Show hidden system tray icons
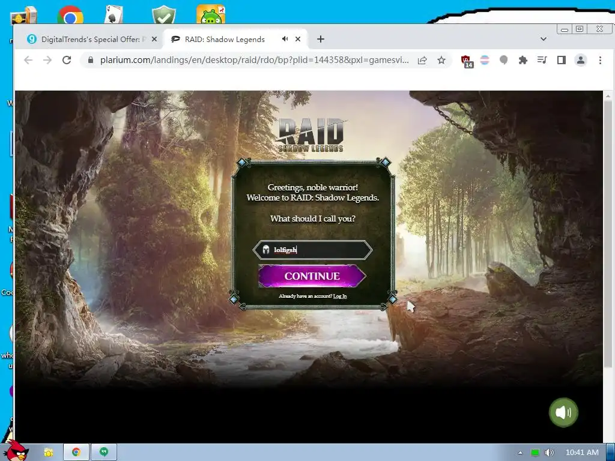615x461 pixels. [520, 453]
